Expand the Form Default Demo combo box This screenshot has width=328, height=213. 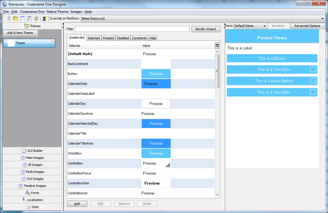(250, 26)
